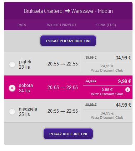Click the 24,99 € Wizz Discount Club price
This screenshot has height=151, width=135.
(x=107, y=66)
